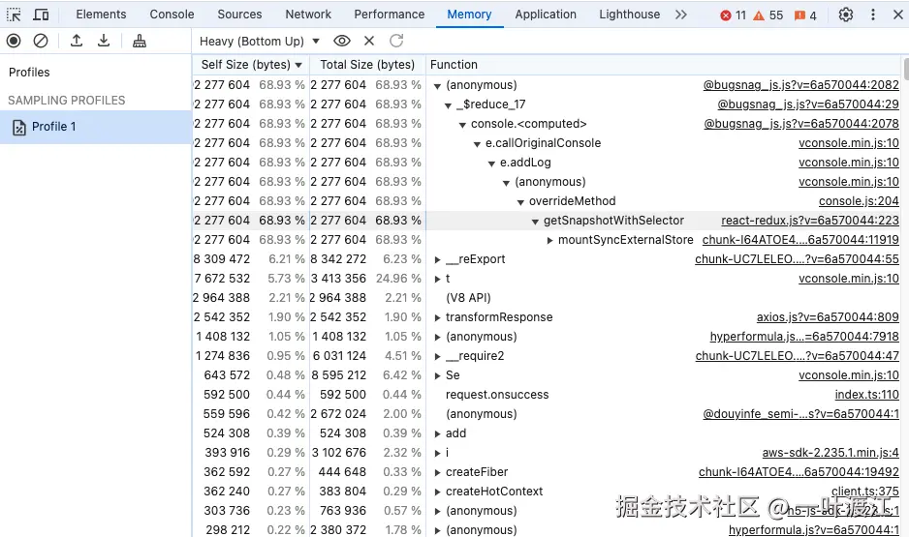The width and height of the screenshot is (909, 537).
Task: Collapse overrideMethod node
Action: click(520, 202)
